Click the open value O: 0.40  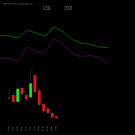click(x=47, y=9)
